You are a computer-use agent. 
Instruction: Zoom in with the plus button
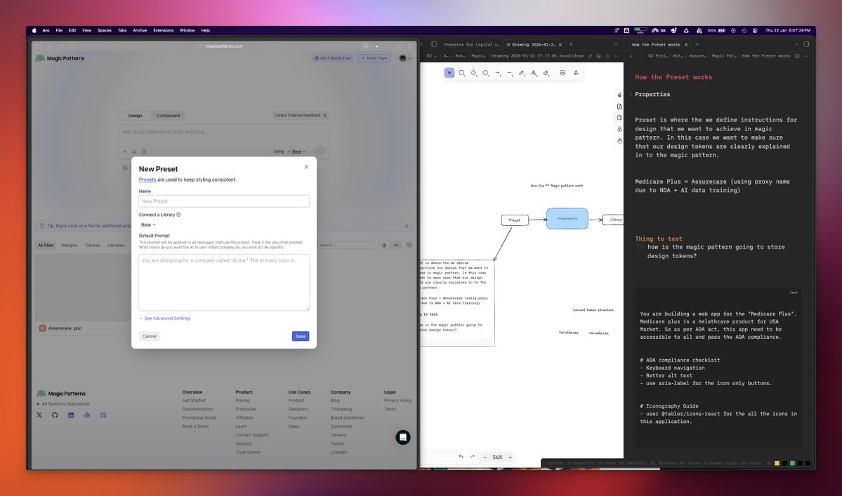coord(510,457)
